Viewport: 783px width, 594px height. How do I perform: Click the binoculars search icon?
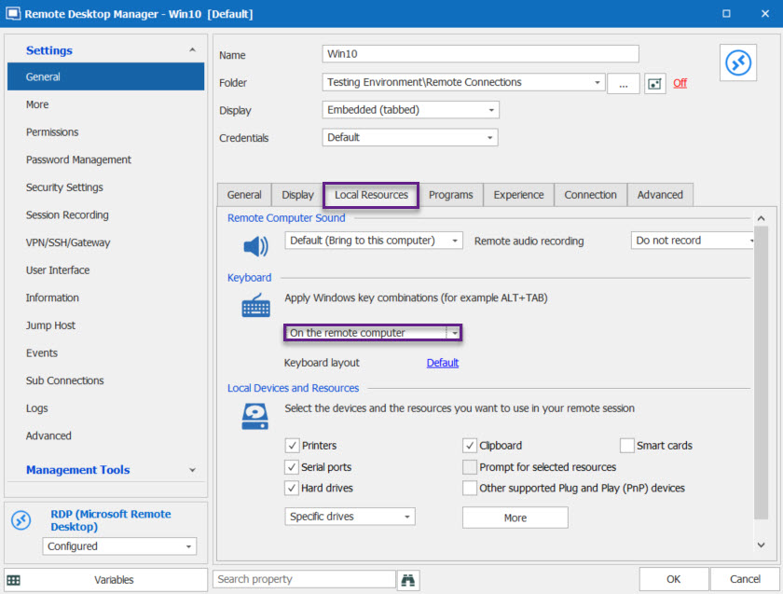point(408,580)
